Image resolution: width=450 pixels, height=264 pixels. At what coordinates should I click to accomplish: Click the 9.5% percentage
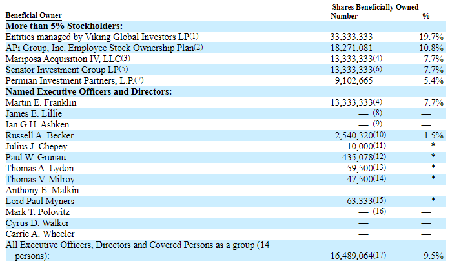(x=434, y=256)
